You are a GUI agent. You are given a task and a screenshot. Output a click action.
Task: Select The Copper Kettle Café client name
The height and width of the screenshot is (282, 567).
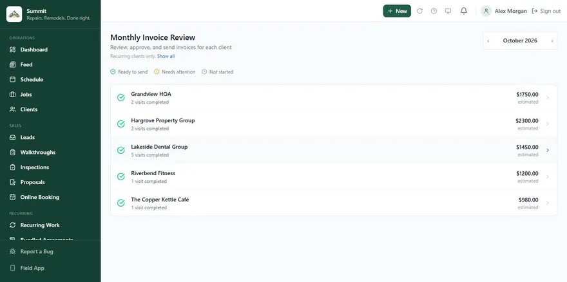click(x=160, y=200)
